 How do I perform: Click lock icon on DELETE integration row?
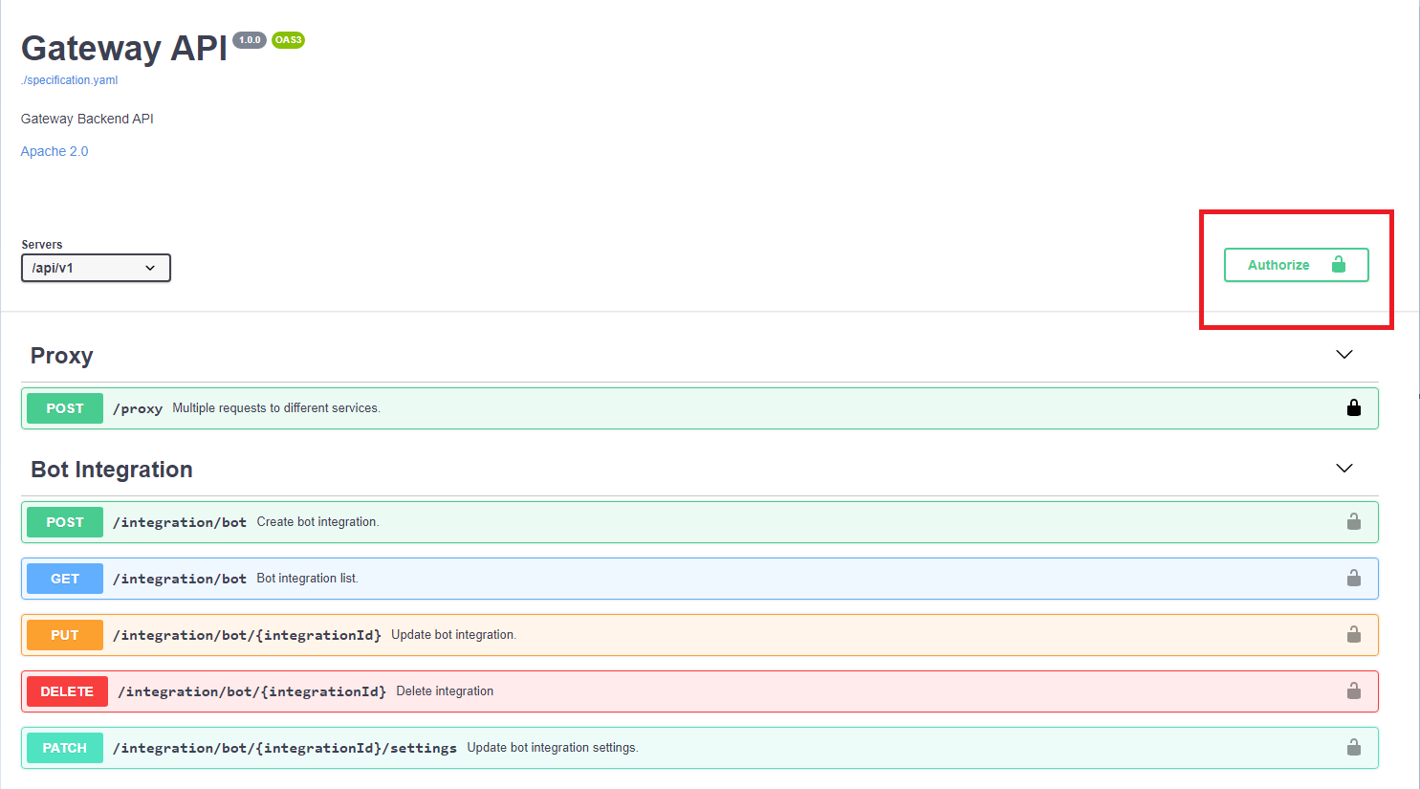pyautogui.click(x=1353, y=691)
